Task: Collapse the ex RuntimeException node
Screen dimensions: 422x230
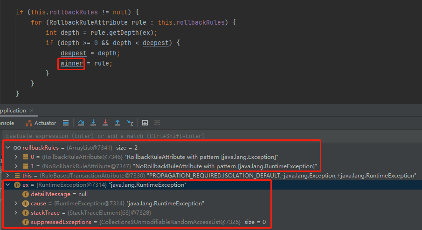Action: coord(8,185)
